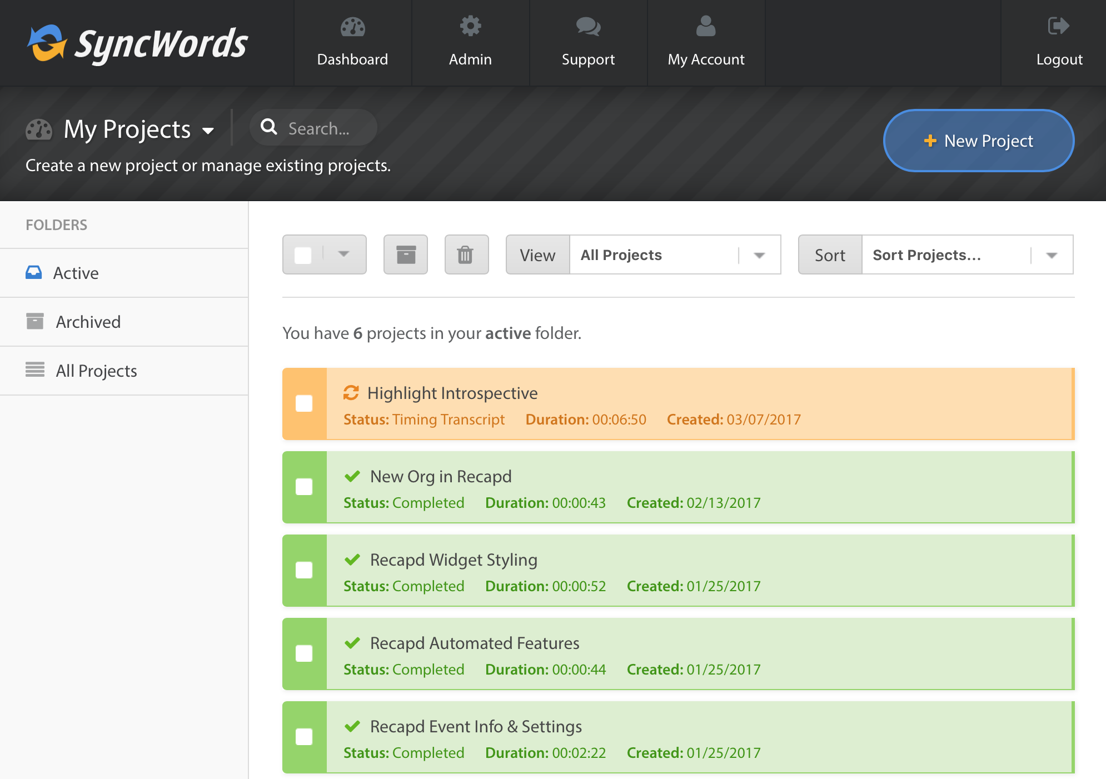Click Duration: 00:02:22 text

[545, 753]
